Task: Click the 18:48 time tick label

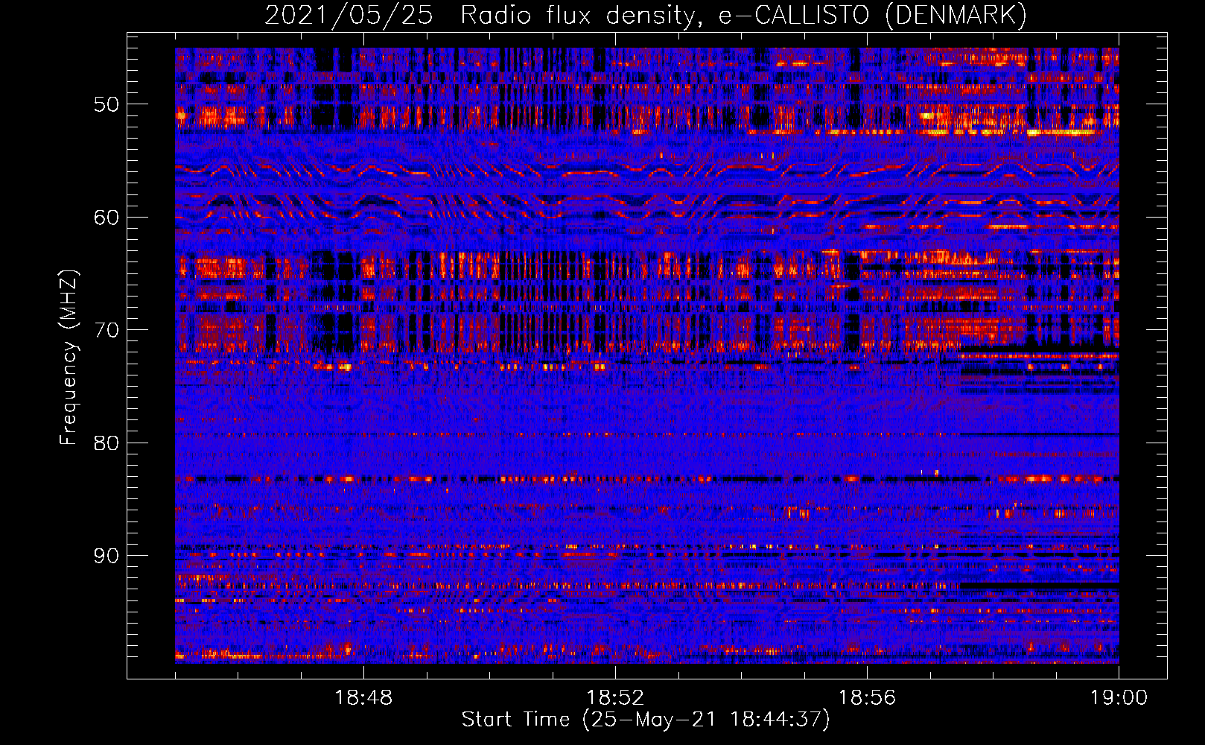Action: tap(363, 698)
